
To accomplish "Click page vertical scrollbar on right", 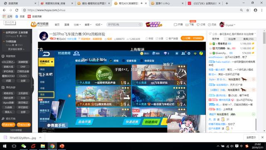I will pyautogui.click(x=264, y=38).
